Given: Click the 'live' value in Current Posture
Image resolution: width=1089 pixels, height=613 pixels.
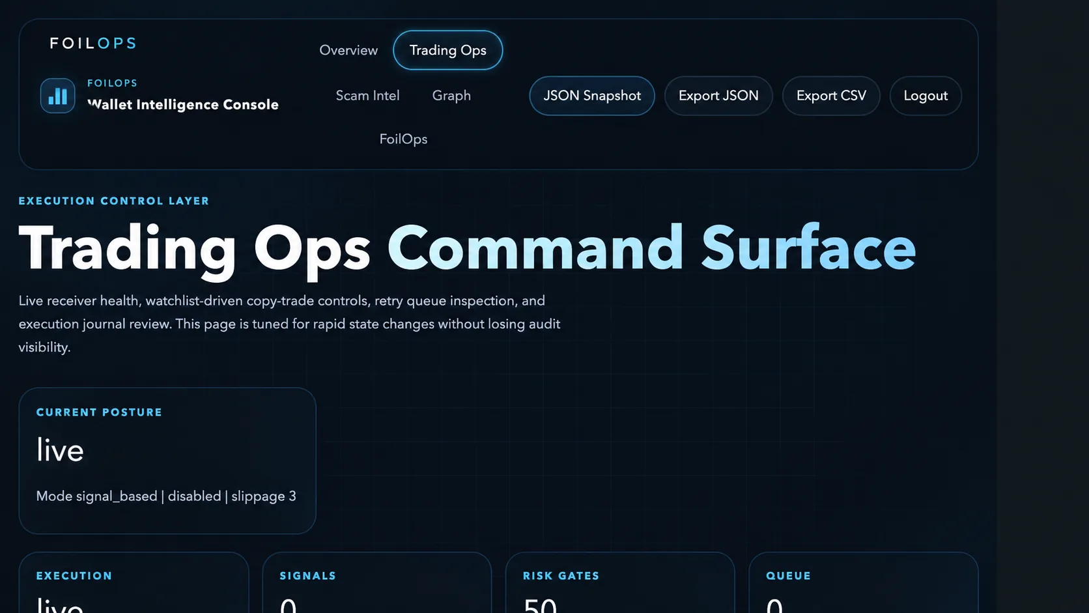Looking at the screenshot, I should tap(60, 450).
